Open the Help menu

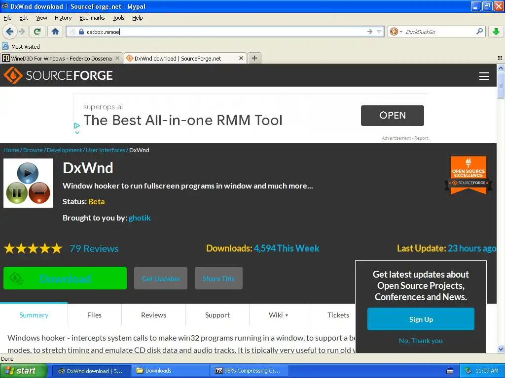click(x=138, y=18)
